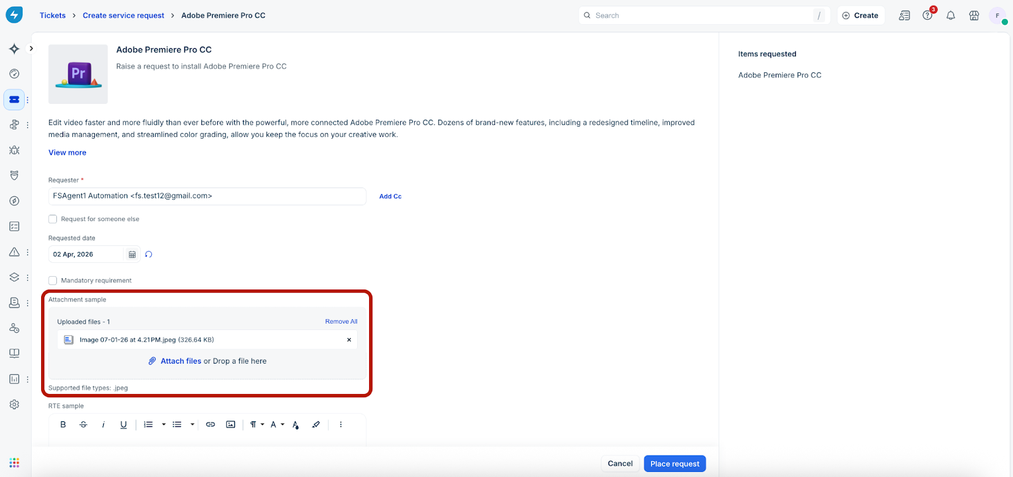Open the unordered list style dropdown arrow
The image size is (1013, 477).
coord(192,424)
